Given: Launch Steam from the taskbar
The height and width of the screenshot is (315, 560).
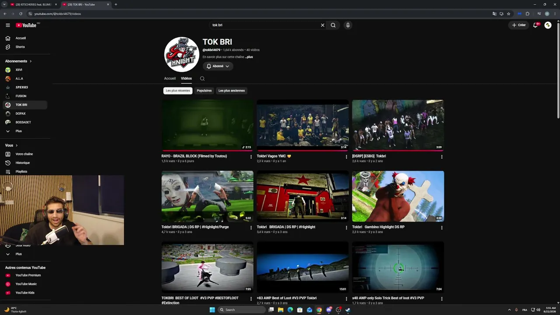Looking at the screenshot, I should click(348, 310).
